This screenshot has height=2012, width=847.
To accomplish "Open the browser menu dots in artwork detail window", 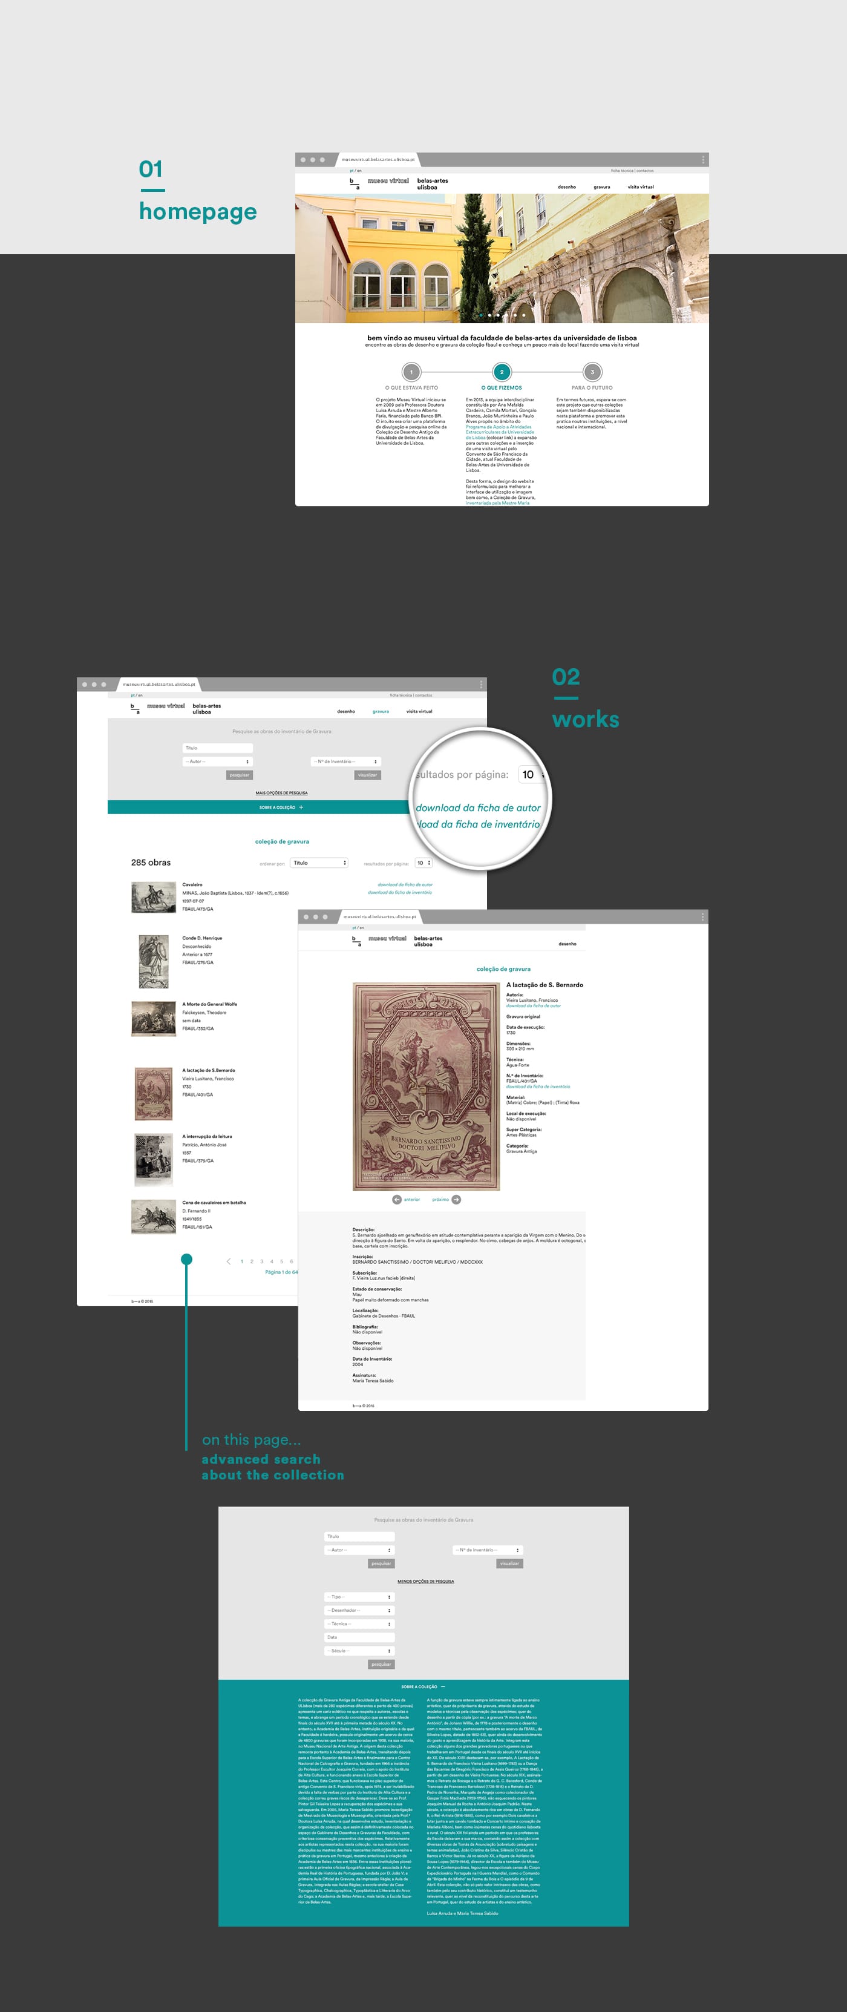I will [702, 916].
